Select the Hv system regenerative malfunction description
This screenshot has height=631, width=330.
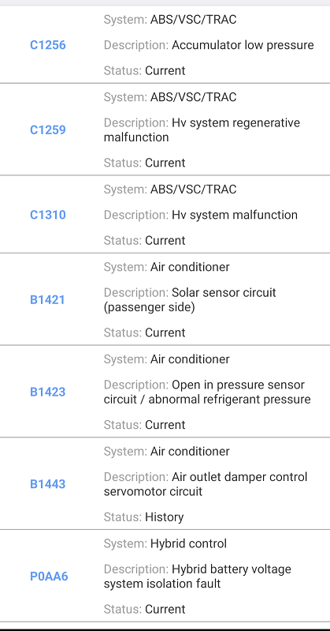point(202,130)
